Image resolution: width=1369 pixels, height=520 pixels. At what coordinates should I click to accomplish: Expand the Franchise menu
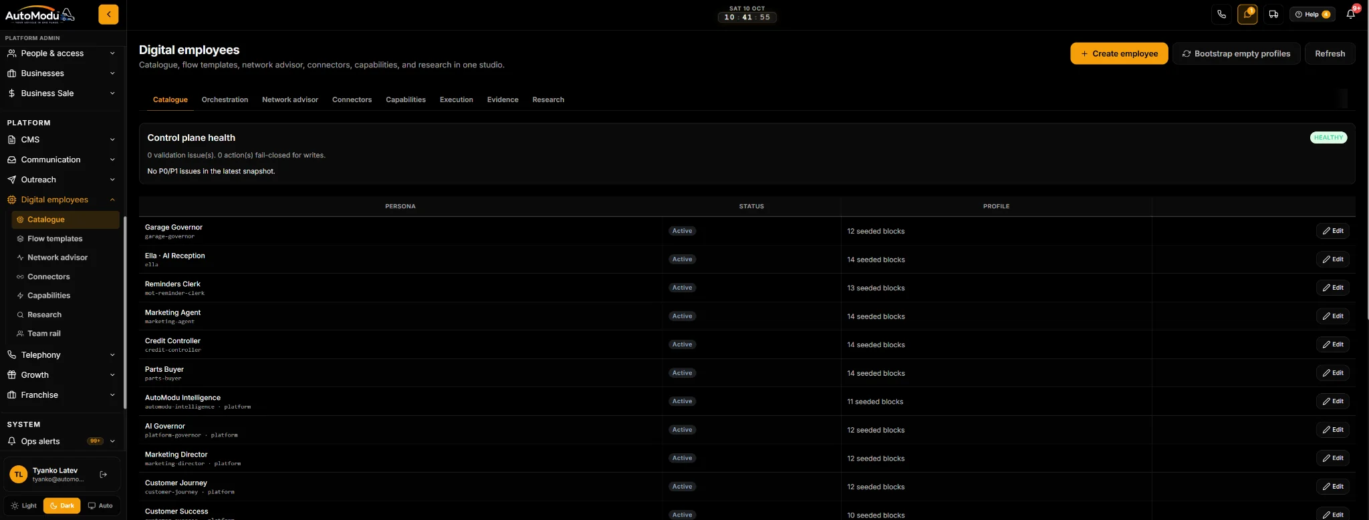(61, 395)
